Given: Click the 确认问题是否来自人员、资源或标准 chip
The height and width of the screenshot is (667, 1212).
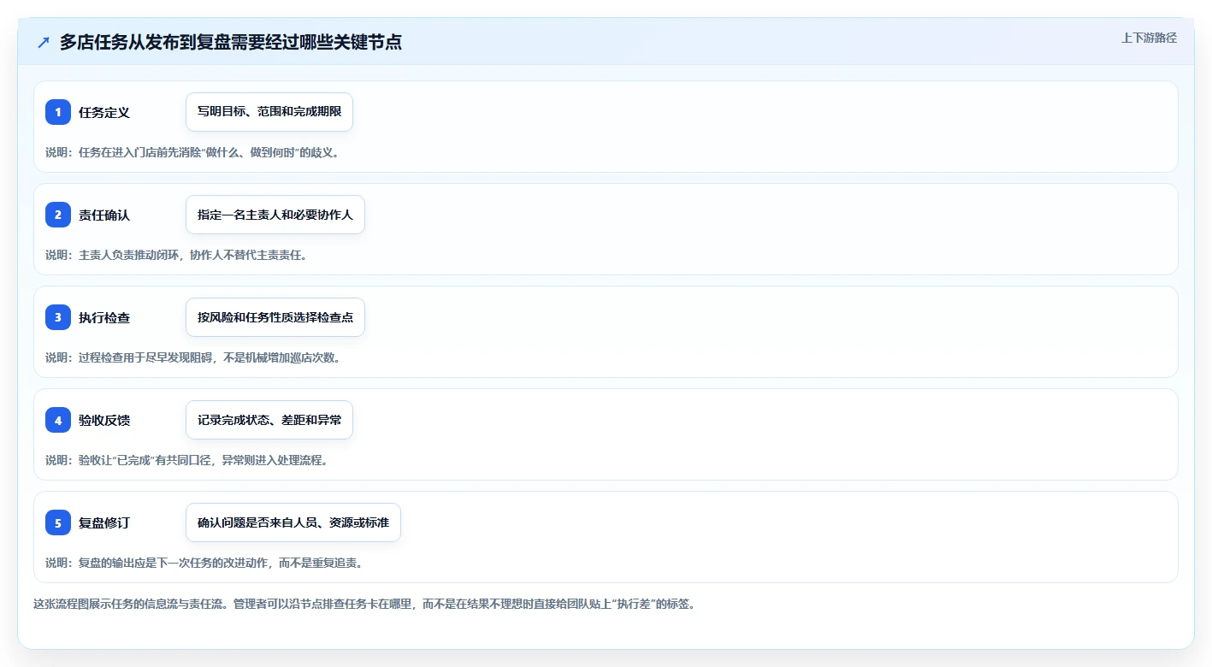Looking at the screenshot, I should [293, 522].
